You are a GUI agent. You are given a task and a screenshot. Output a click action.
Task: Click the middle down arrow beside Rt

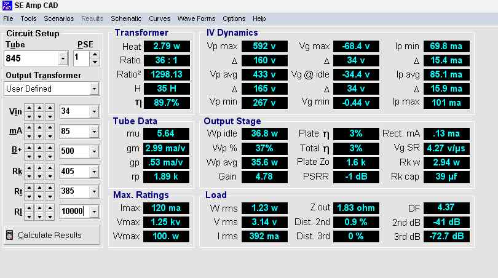coord(39,196)
